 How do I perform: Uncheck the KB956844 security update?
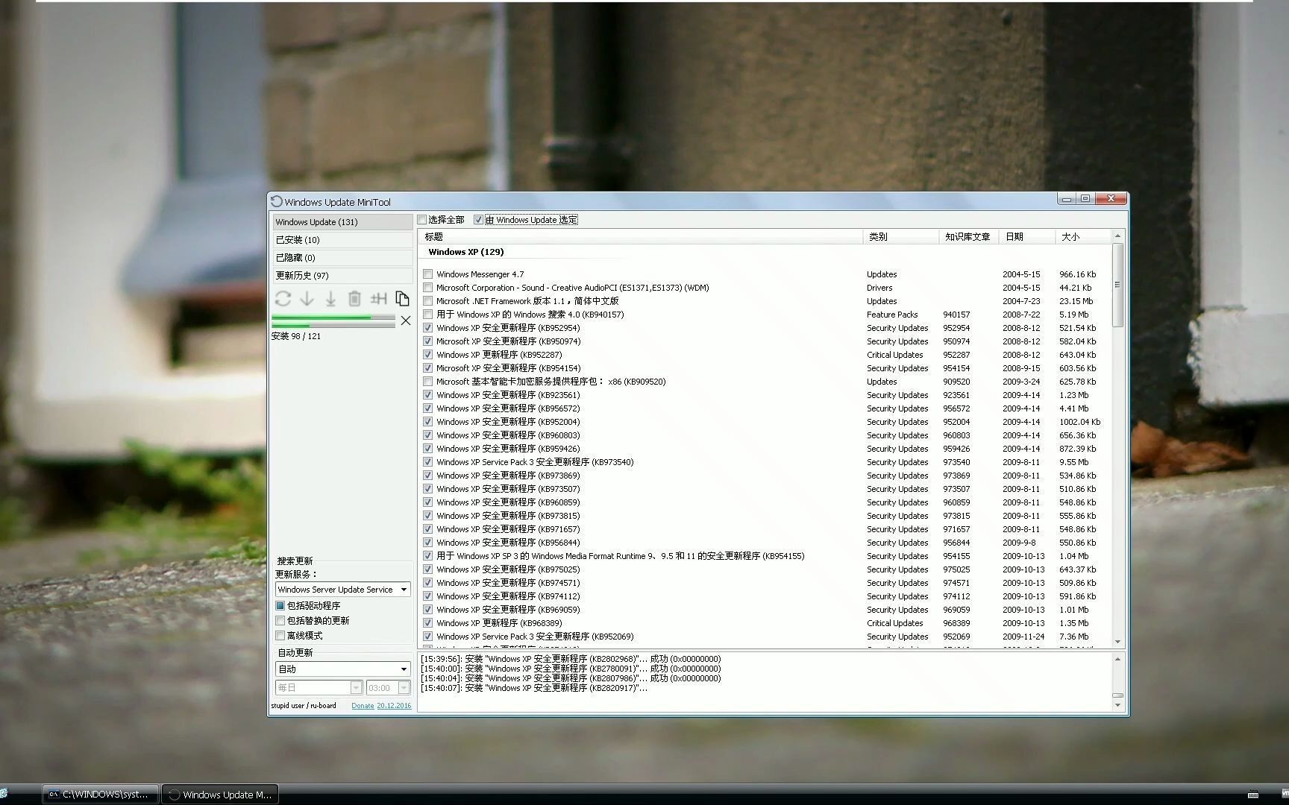click(428, 543)
